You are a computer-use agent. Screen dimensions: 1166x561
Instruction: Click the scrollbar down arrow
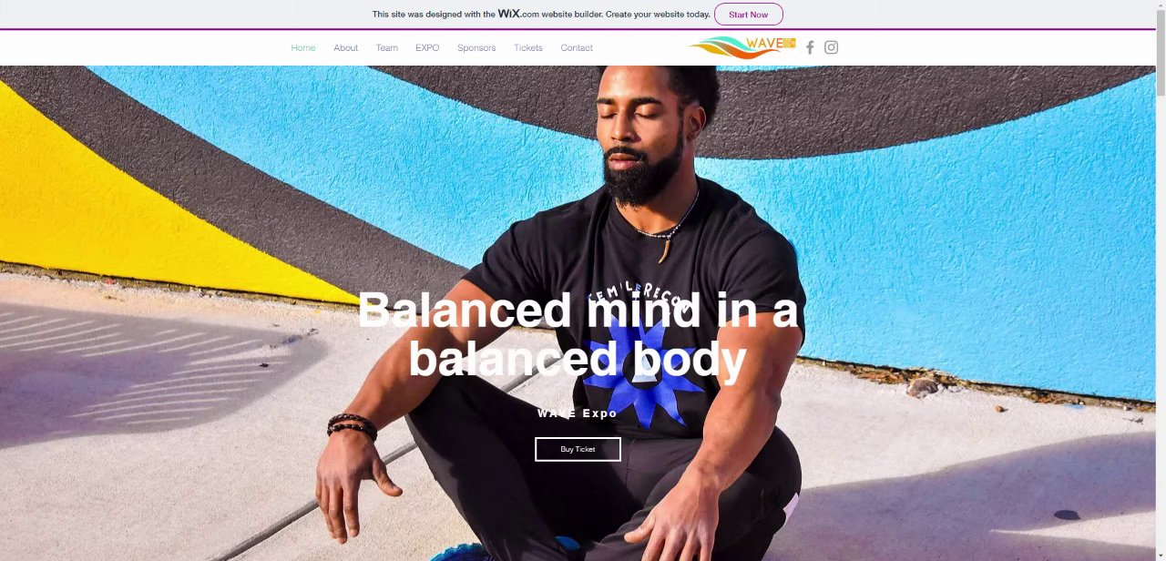pos(1161,555)
